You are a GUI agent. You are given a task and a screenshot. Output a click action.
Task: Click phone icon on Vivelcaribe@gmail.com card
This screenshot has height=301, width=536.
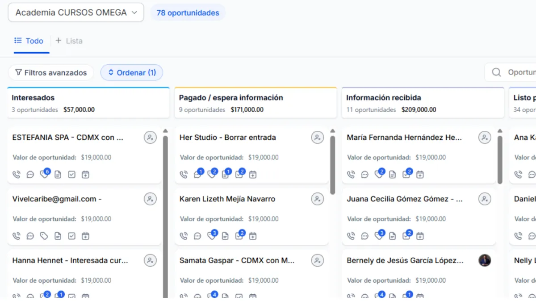point(17,236)
